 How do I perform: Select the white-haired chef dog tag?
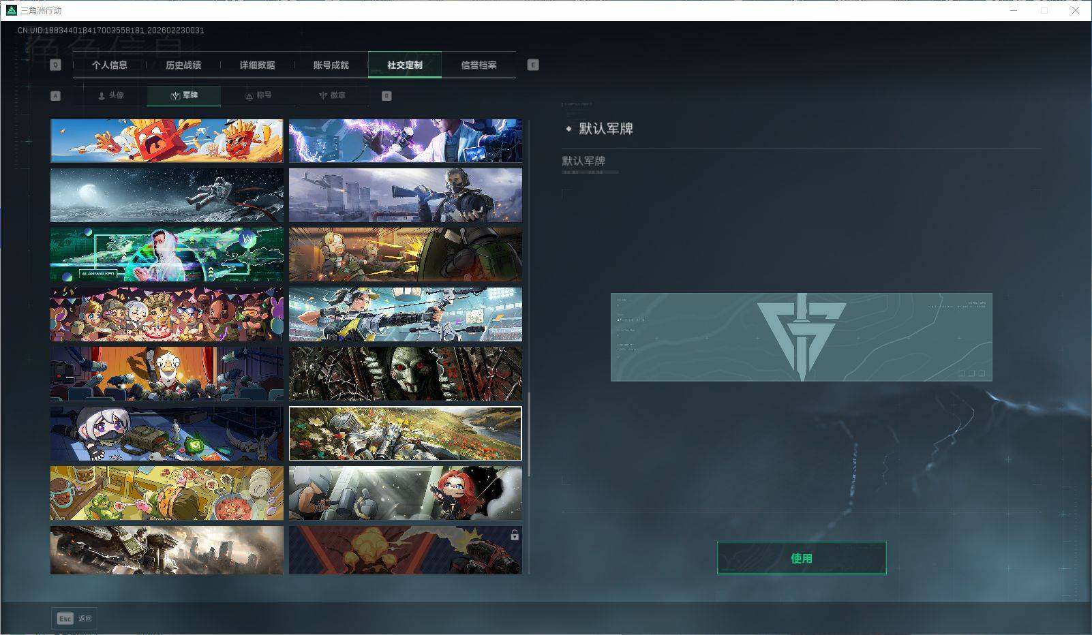[167, 373]
